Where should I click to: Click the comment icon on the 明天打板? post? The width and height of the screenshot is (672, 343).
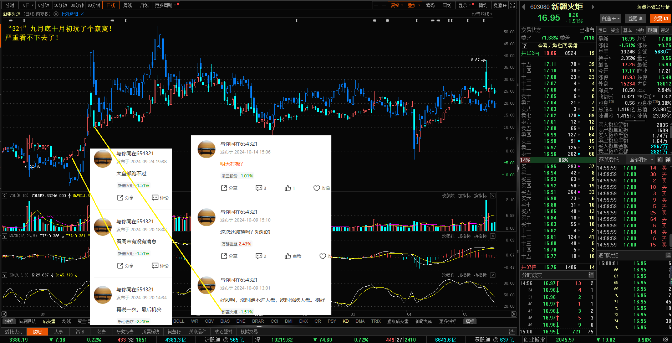coord(259,188)
